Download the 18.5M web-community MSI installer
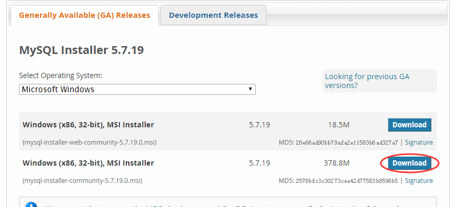The image size is (465, 207). tap(409, 125)
